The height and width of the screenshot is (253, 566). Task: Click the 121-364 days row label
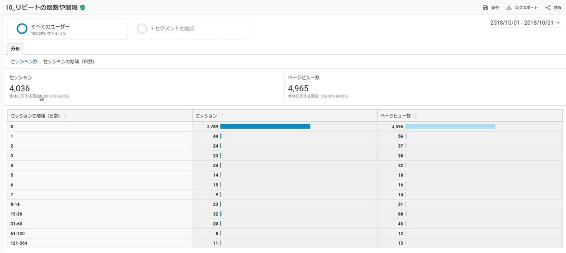click(19, 243)
